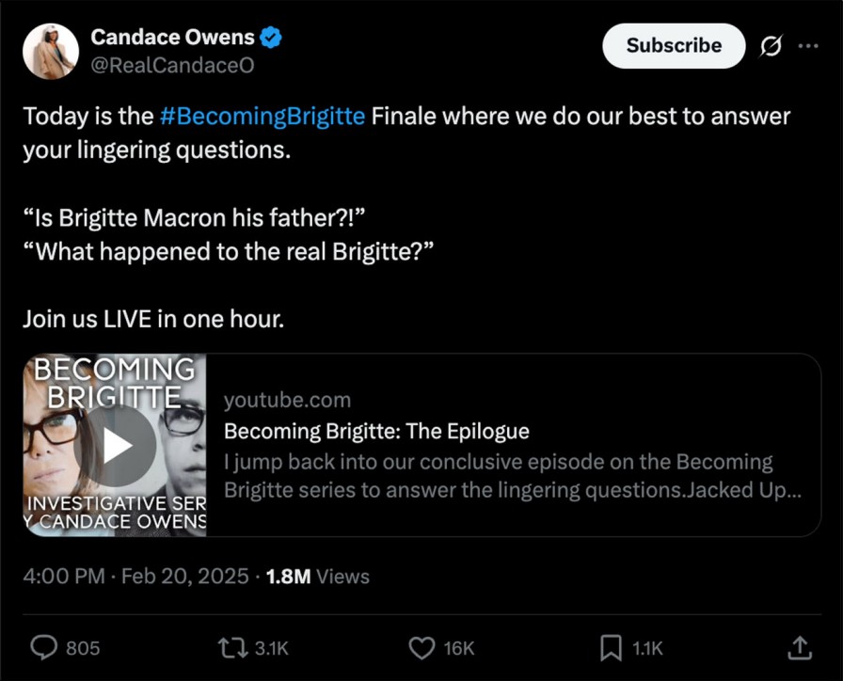843x681 pixels.
Task: Click the "Join us LIVE in one hour" text
Action: 152,319
